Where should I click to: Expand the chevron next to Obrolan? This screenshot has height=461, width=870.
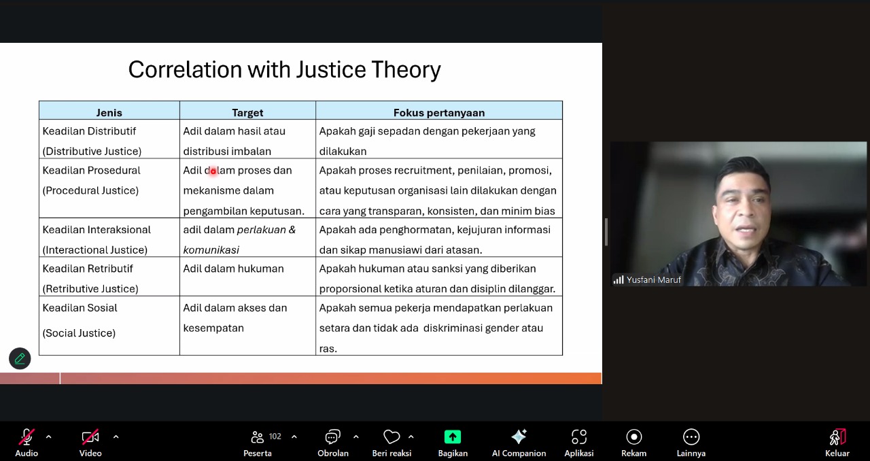pos(355,437)
